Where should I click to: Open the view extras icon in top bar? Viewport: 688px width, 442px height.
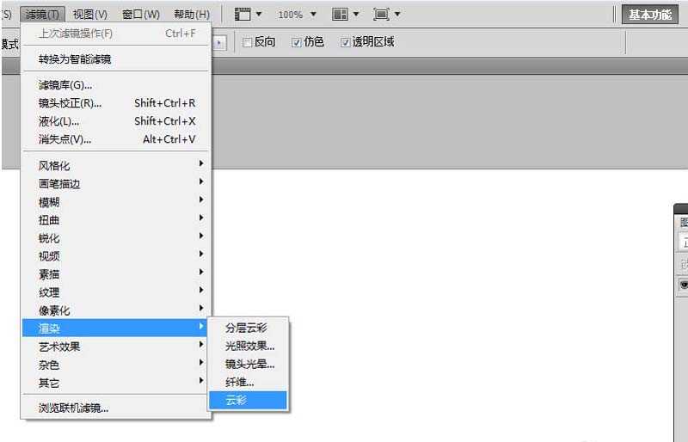[248, 15]
